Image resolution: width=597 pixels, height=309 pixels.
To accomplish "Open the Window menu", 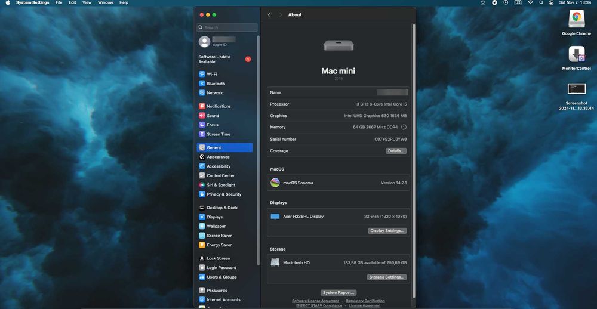I will 106,2.
